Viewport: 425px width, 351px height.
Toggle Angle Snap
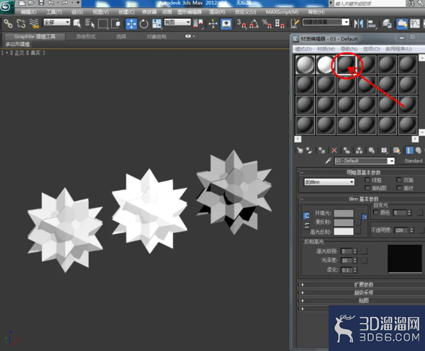(x=254, y=24)
